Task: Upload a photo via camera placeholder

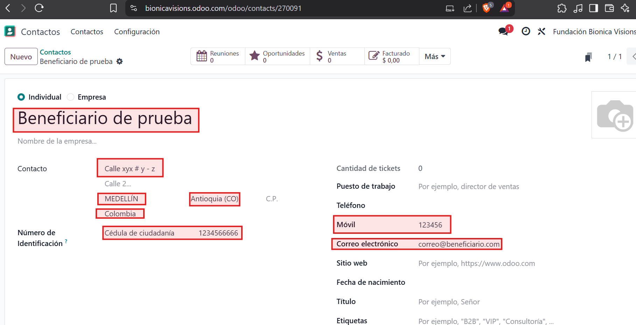Action: pyautogui.click(x=615, y=115)
